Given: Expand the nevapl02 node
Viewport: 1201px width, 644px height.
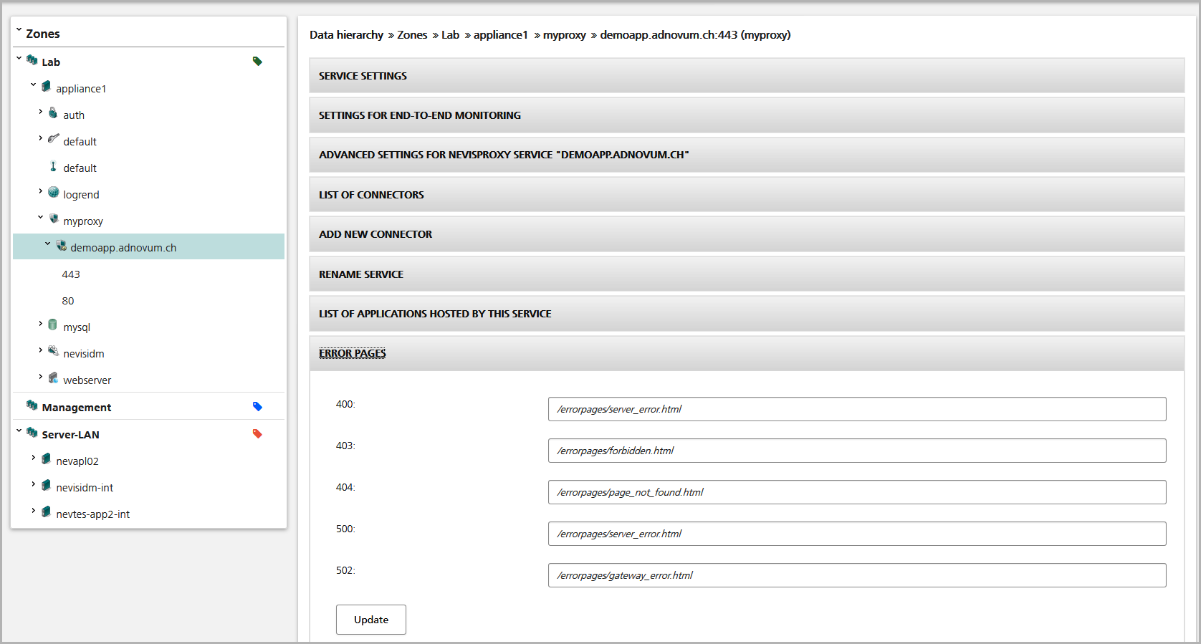Looking at the screenshot, I should click(34, 457).
